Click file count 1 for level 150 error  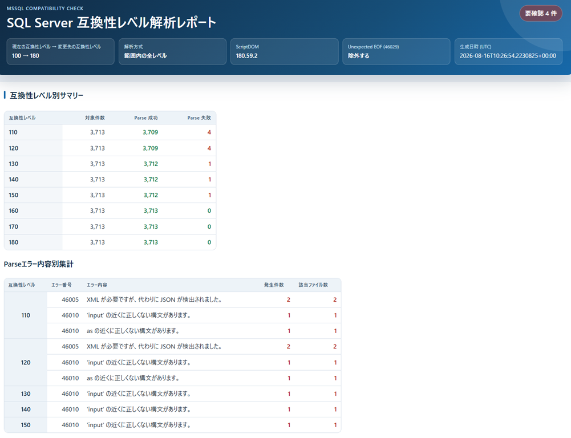coord(335,425)
